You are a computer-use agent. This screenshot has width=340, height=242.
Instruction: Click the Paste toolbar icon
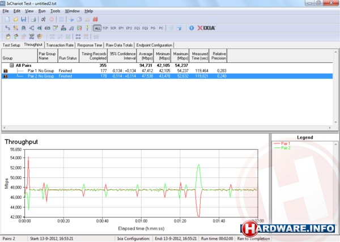[87, 19]
